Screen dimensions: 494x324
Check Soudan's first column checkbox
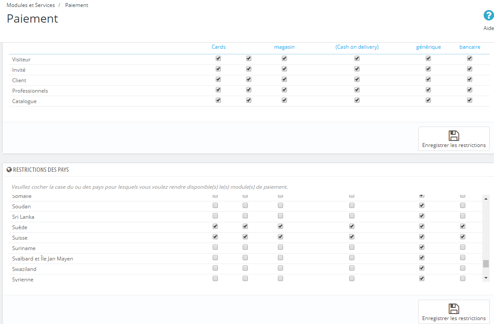pos(215,206)
